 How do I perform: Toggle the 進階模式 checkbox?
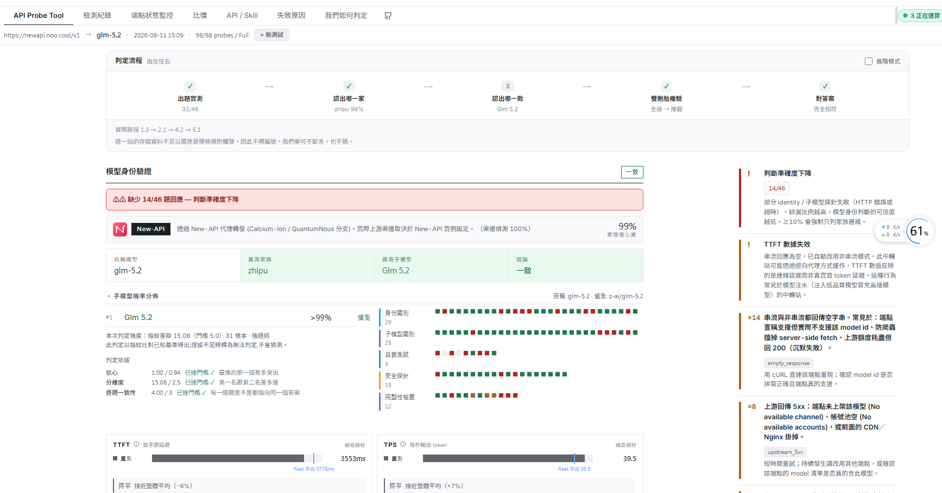[x=869, y=61]
